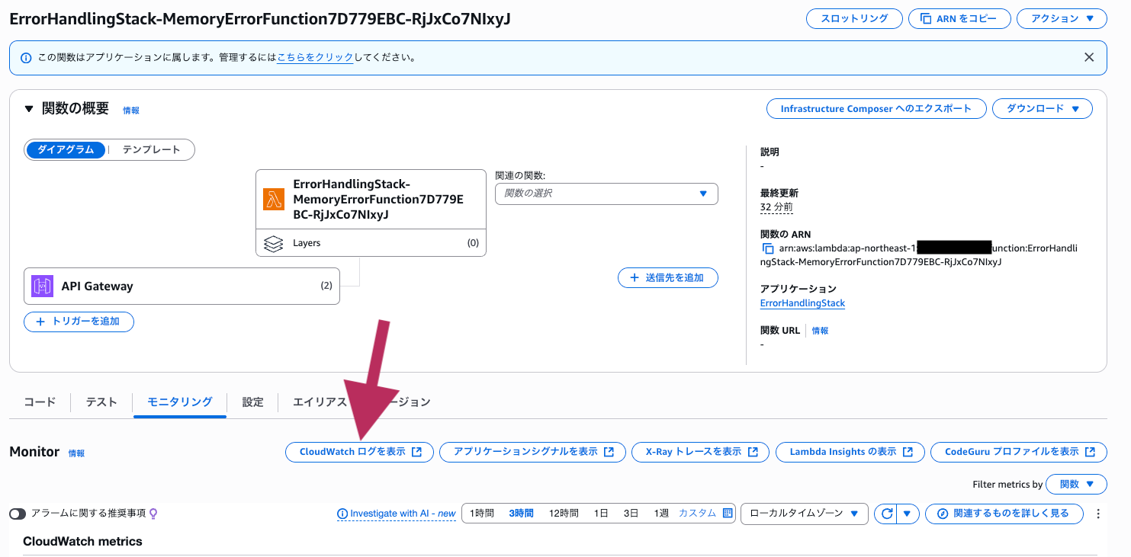Refresh the metrics with the refresh icon
1131x557 pixels.
pos(886,514)
